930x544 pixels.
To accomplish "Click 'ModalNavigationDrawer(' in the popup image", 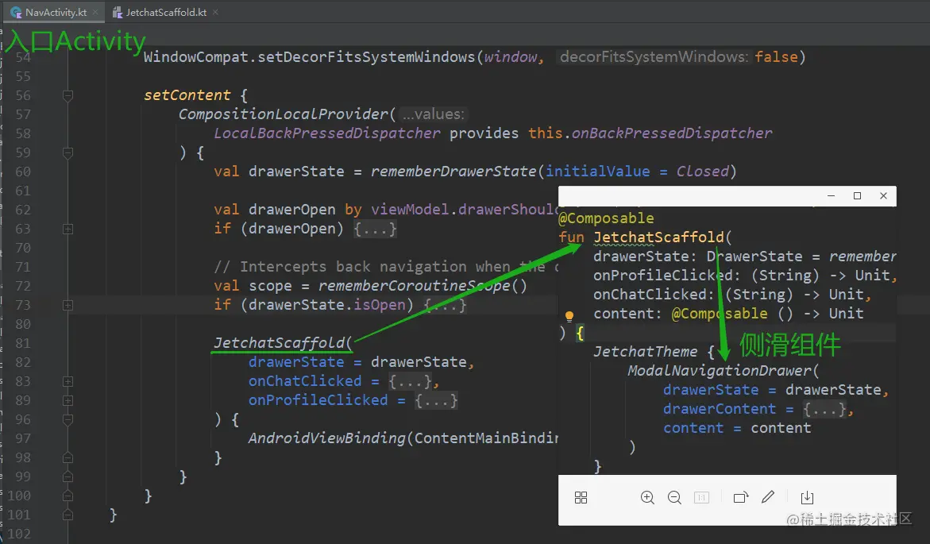I will 723,371.
